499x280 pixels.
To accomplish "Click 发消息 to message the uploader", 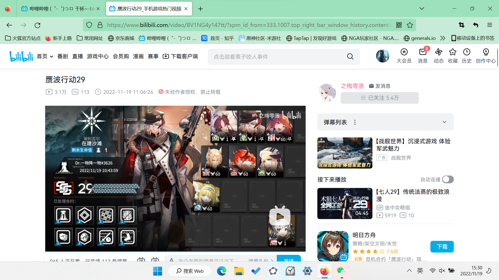I will [379, 86].
